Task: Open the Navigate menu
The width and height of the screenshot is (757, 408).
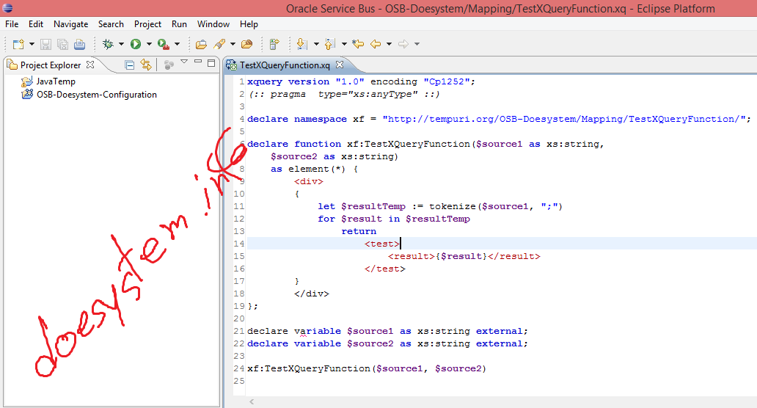Action: (x=71, y=24)
